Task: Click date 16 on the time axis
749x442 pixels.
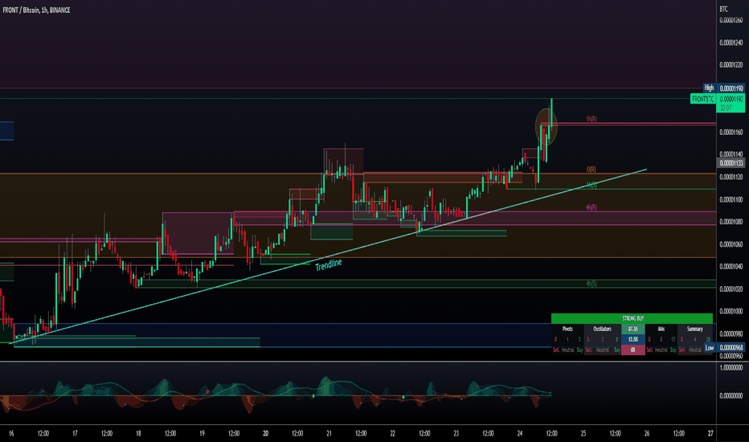Action: click(x=11, y=434)
